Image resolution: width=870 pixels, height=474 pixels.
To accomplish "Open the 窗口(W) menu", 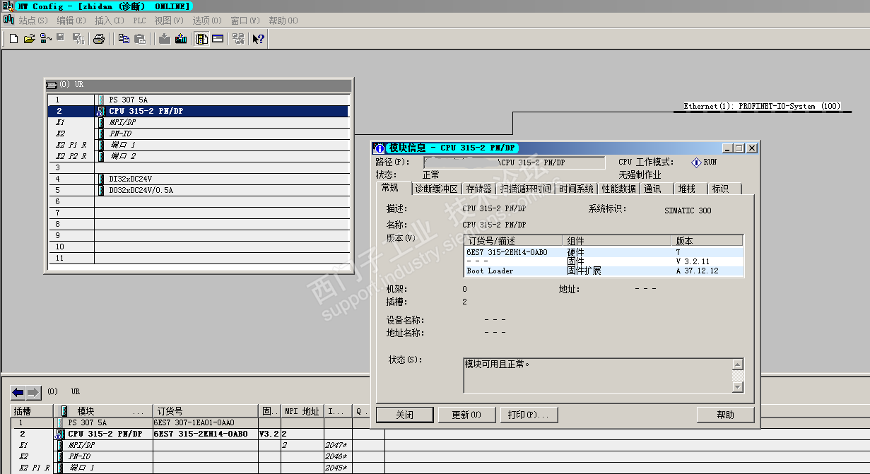I will [x=245, y=20].
